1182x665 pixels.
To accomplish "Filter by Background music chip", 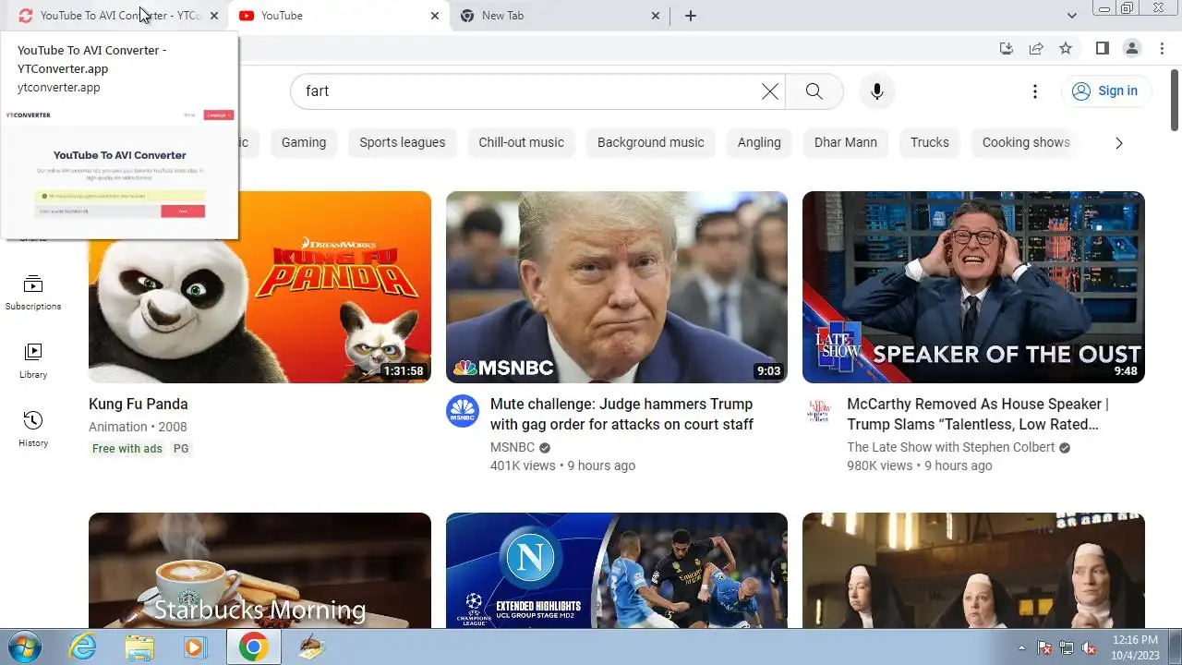I will pos(651,142).
